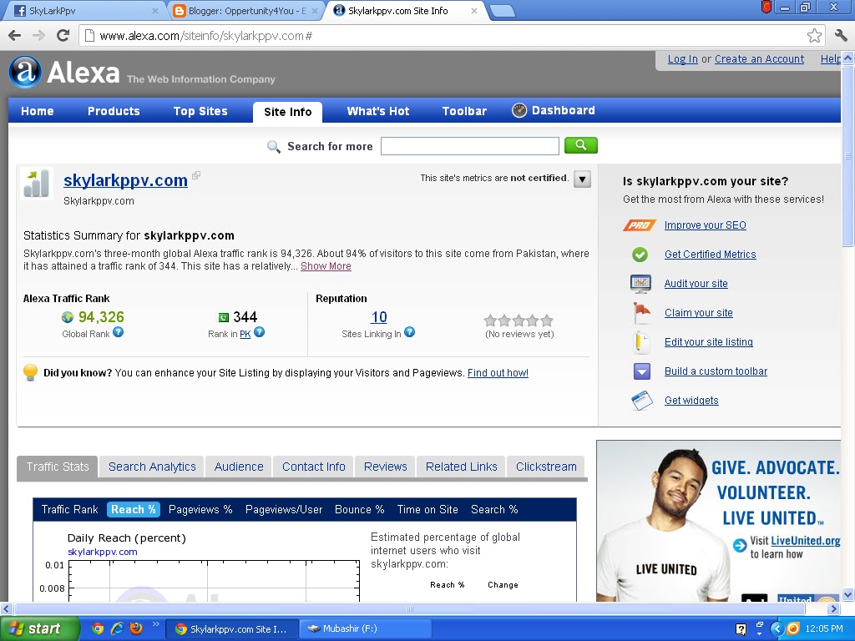Select the Time on Site chart option
The width and height of the screenshot is (855, 641).
[x=427, y=510]
